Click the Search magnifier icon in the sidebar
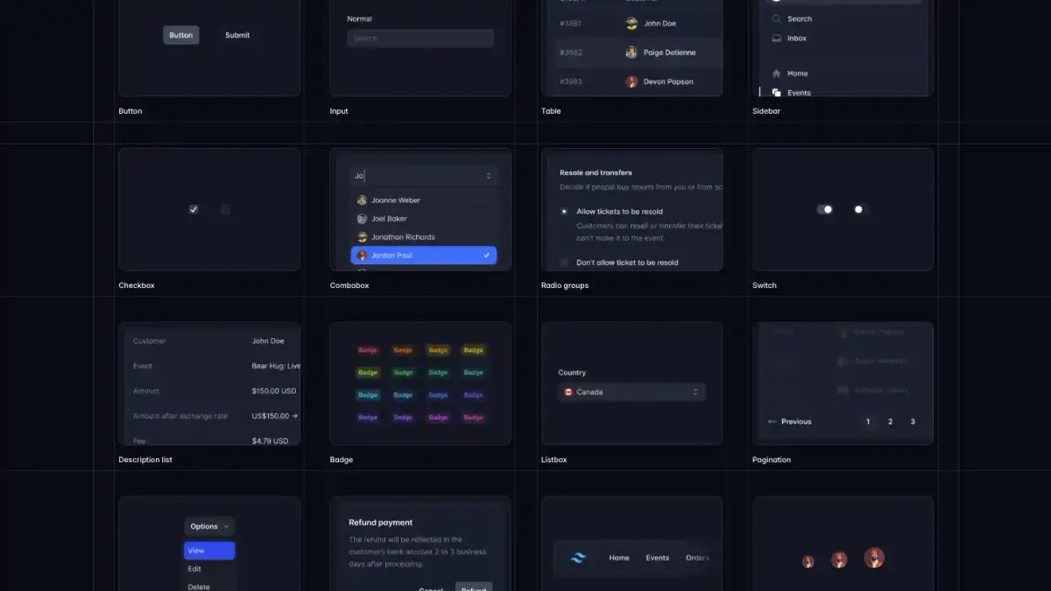Image resolution: width=1051 pixels, height=591 pixels. pos(776,18)
